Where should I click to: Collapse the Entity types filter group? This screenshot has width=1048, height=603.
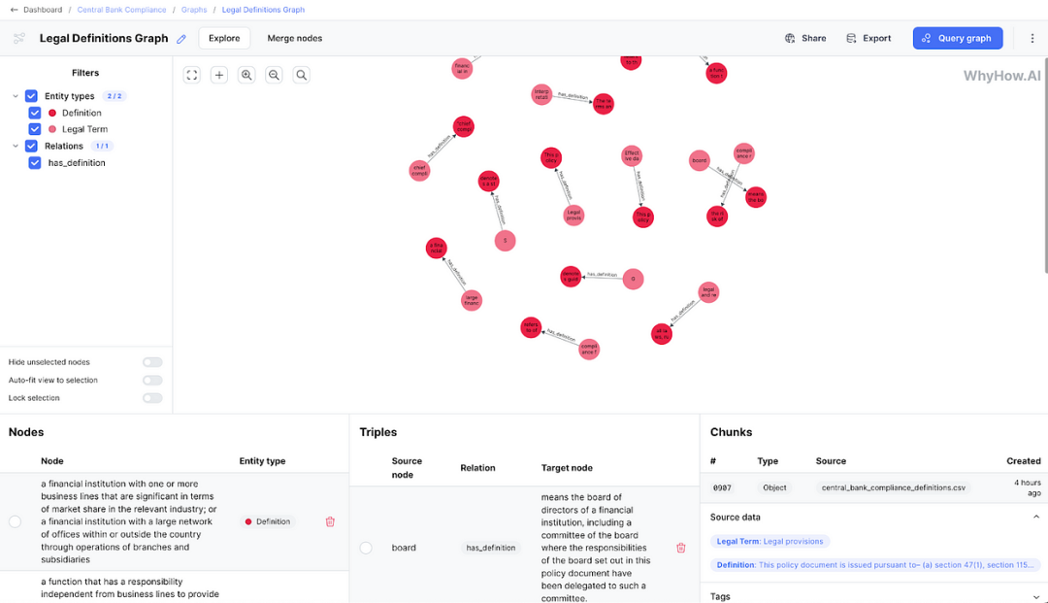[x=16, y=96]
